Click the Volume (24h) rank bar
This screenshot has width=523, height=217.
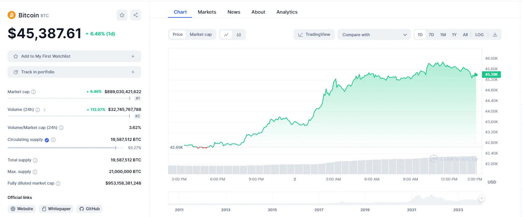[x=69, y=116]
